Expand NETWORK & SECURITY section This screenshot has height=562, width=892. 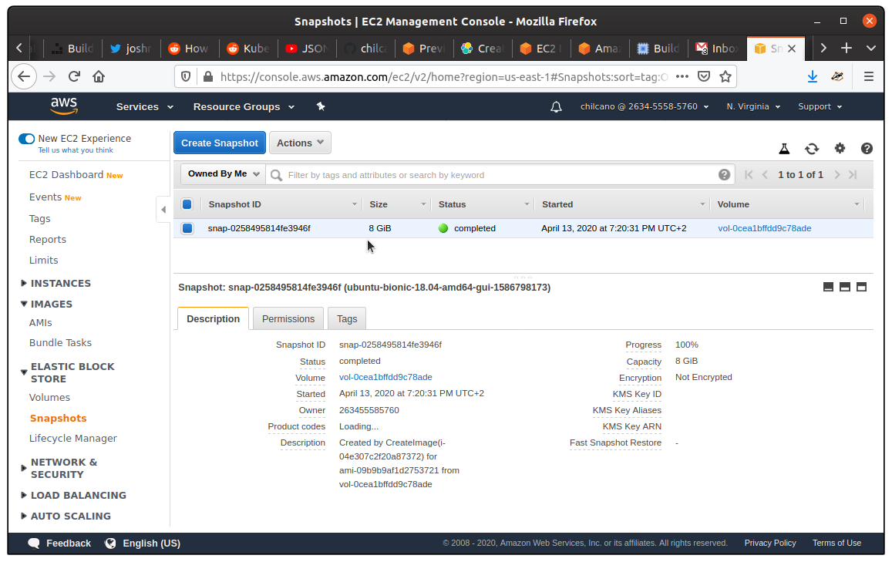pyautogui.click(x=59, y=468)
